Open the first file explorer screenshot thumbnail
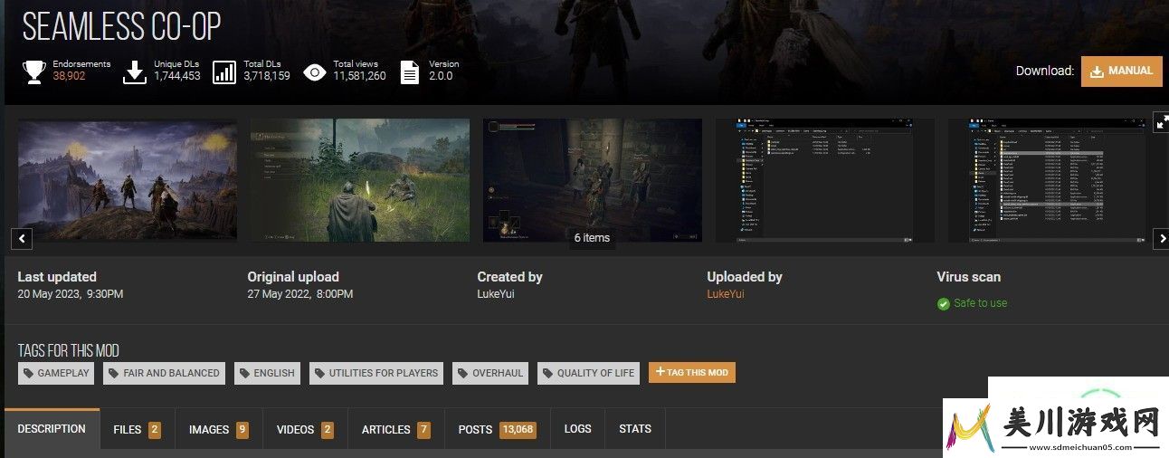 coord(825,180)
